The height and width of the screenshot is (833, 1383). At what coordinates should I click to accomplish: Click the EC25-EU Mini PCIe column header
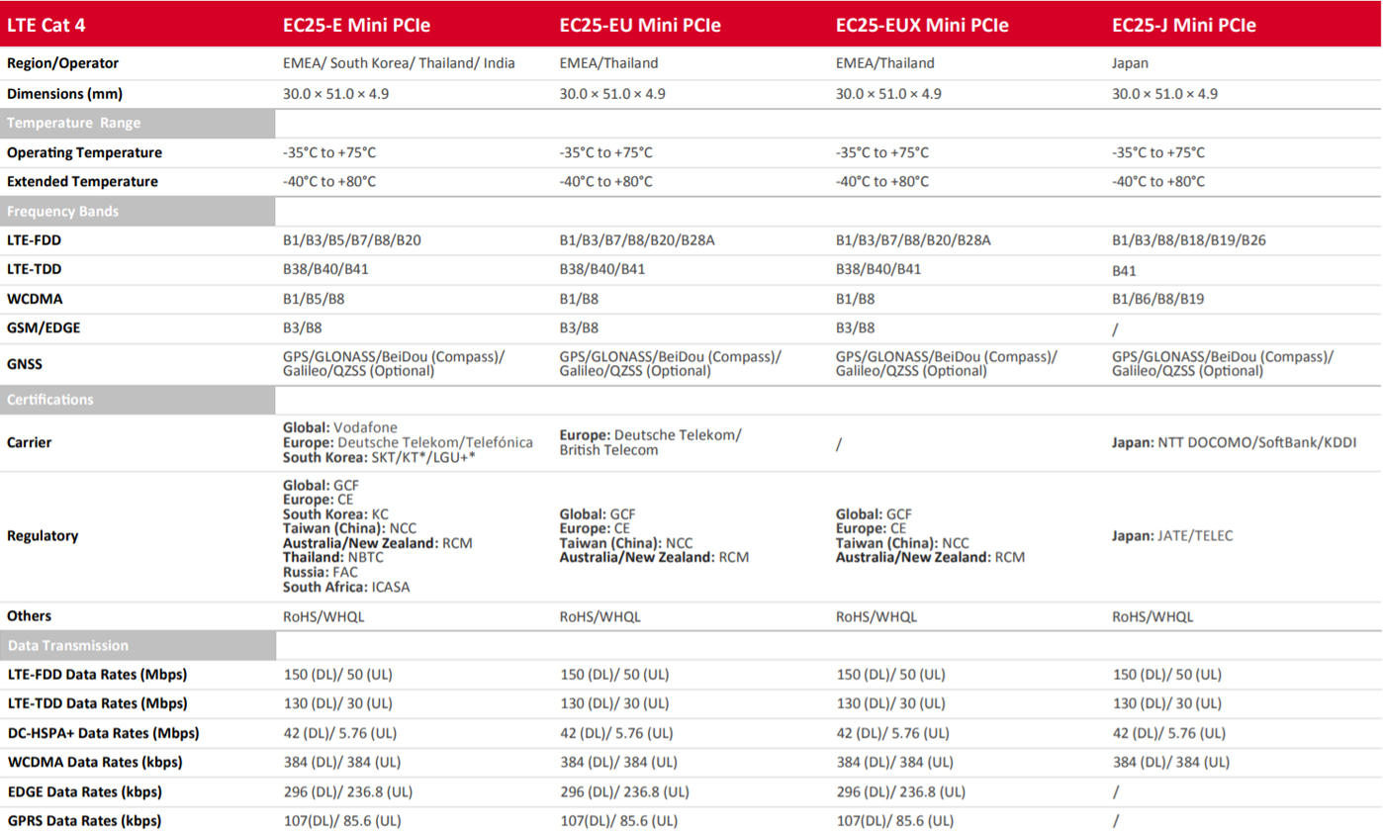click(x=633, y=26)
